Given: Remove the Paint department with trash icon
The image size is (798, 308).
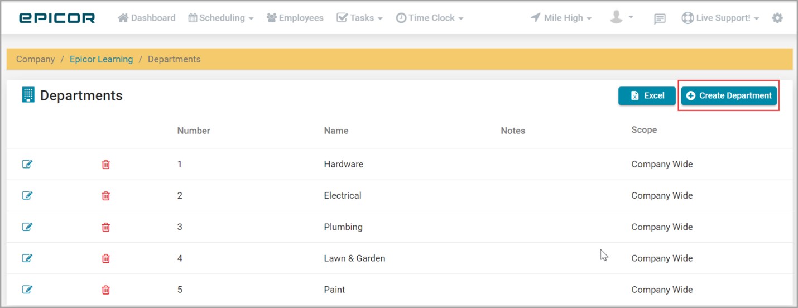Looking at the screenshot, I should 105,290.
